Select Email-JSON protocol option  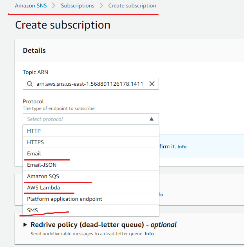91,165
